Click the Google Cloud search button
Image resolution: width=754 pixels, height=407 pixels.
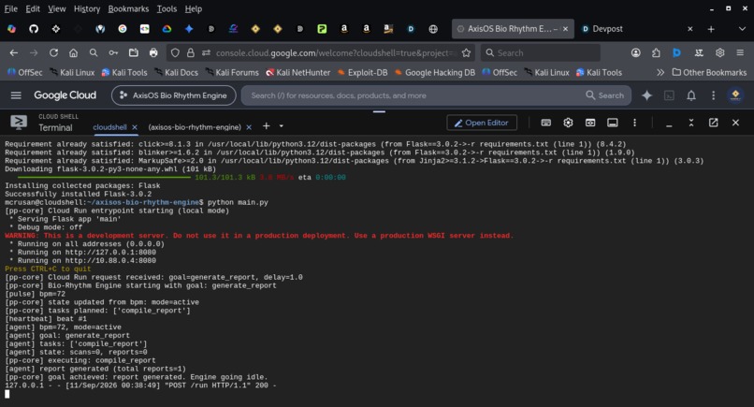click(604, 95)
